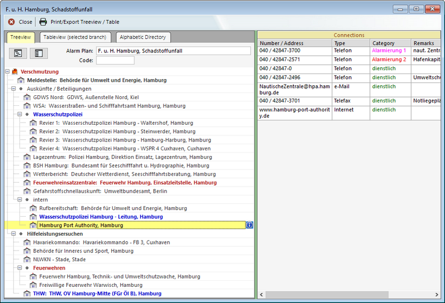Click the fire icon next to Verschmutzung
The height and width of the screenshot is (303, 445).
tap(15, 72)
